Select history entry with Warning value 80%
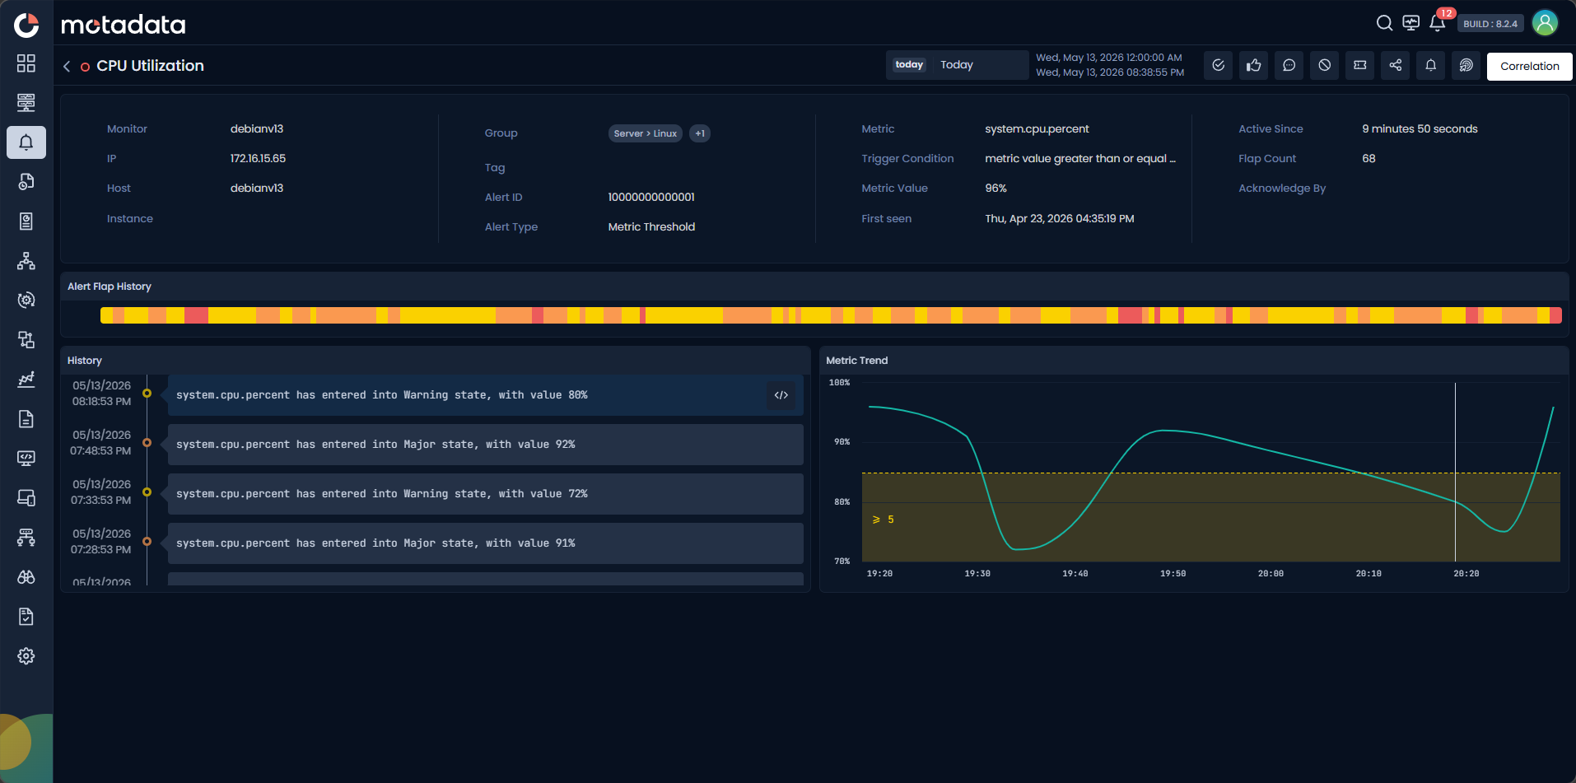This screenshot has width=1576, height=783. click(486, 395)
